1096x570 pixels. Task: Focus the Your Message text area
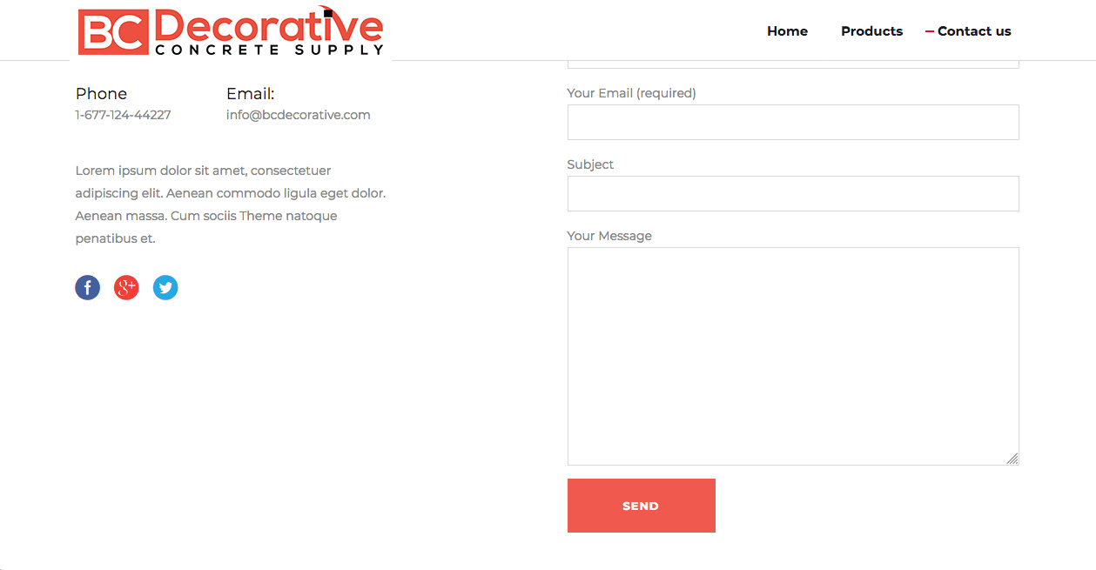(792, 356)
